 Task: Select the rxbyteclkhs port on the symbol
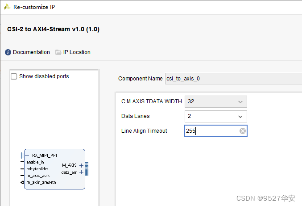click(x=38, y=169)
